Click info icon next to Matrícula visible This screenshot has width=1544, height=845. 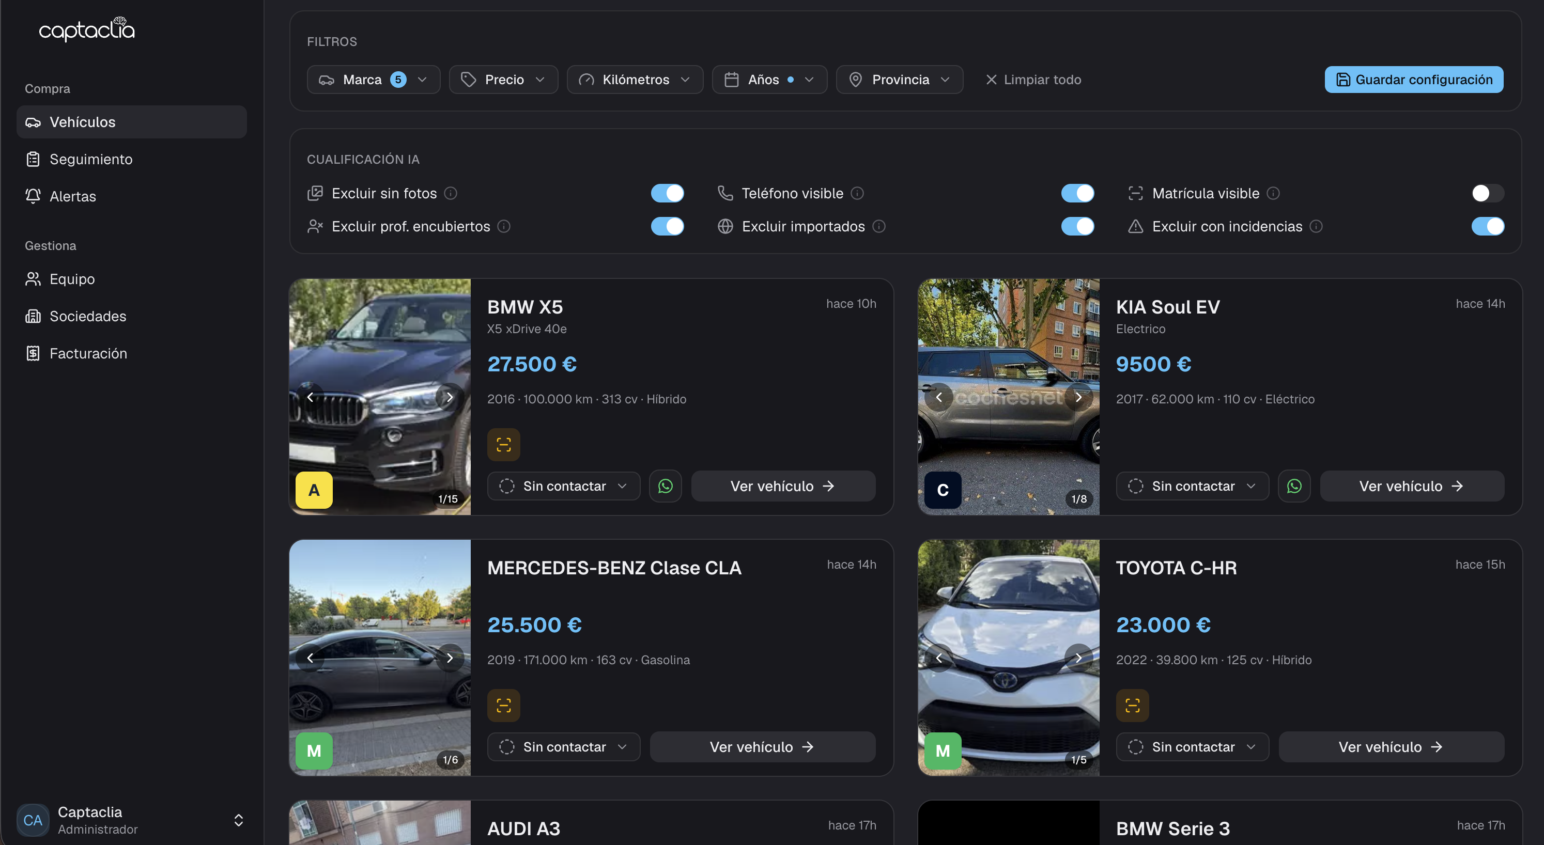click(1274, 193)
